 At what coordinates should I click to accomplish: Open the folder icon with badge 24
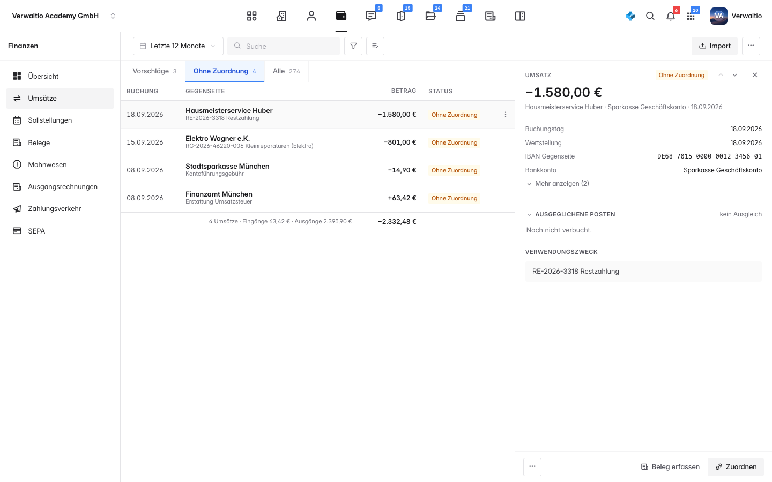(430, 16)
